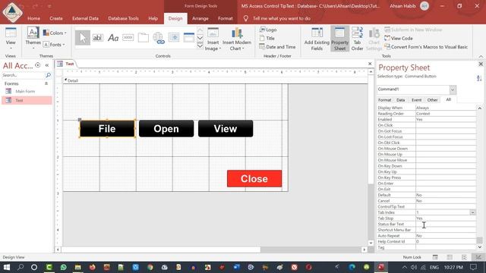
Task: Open the Tab Order dialog
Action: 357,39
